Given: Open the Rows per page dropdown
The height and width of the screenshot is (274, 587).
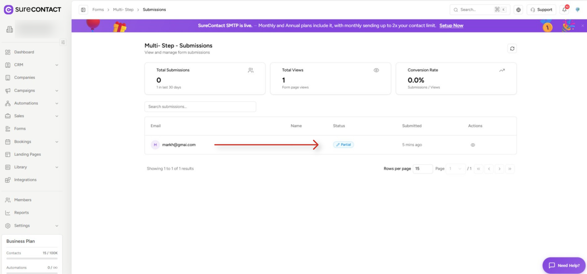Looking at the screenshot, I should (423, 169).
